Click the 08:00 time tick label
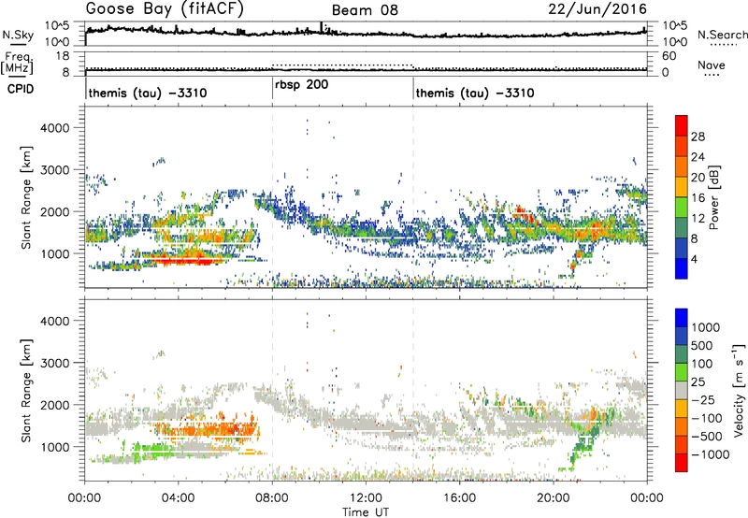748x518 pixels. (x=272, y=498)
